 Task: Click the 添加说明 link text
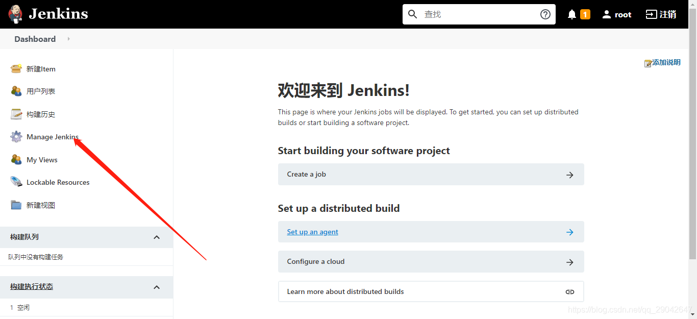coord(666,62)
